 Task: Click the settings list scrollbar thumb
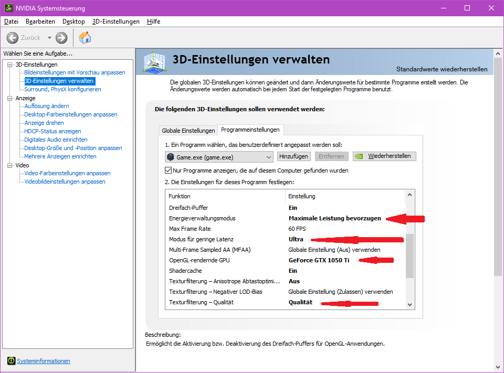click(x=409, y=255)
